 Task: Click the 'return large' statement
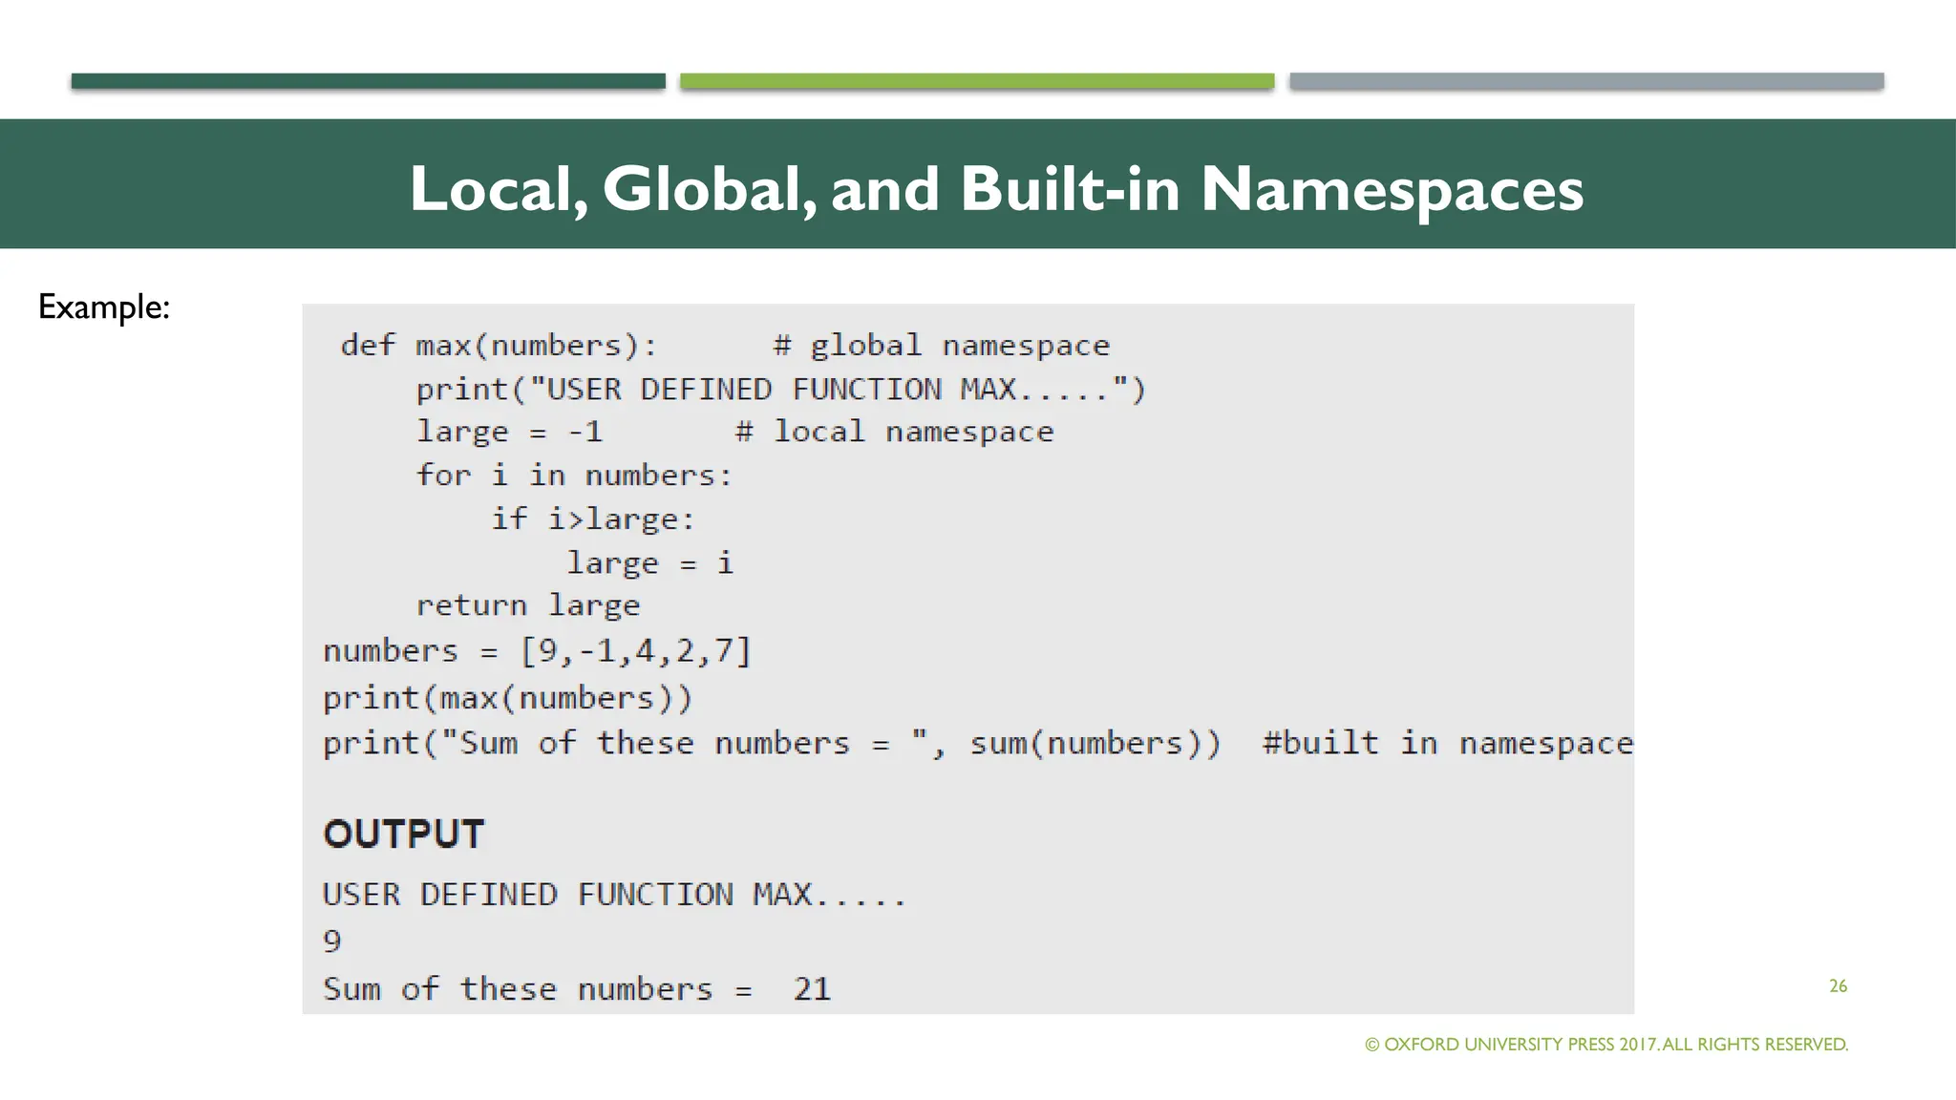[527, 605]
